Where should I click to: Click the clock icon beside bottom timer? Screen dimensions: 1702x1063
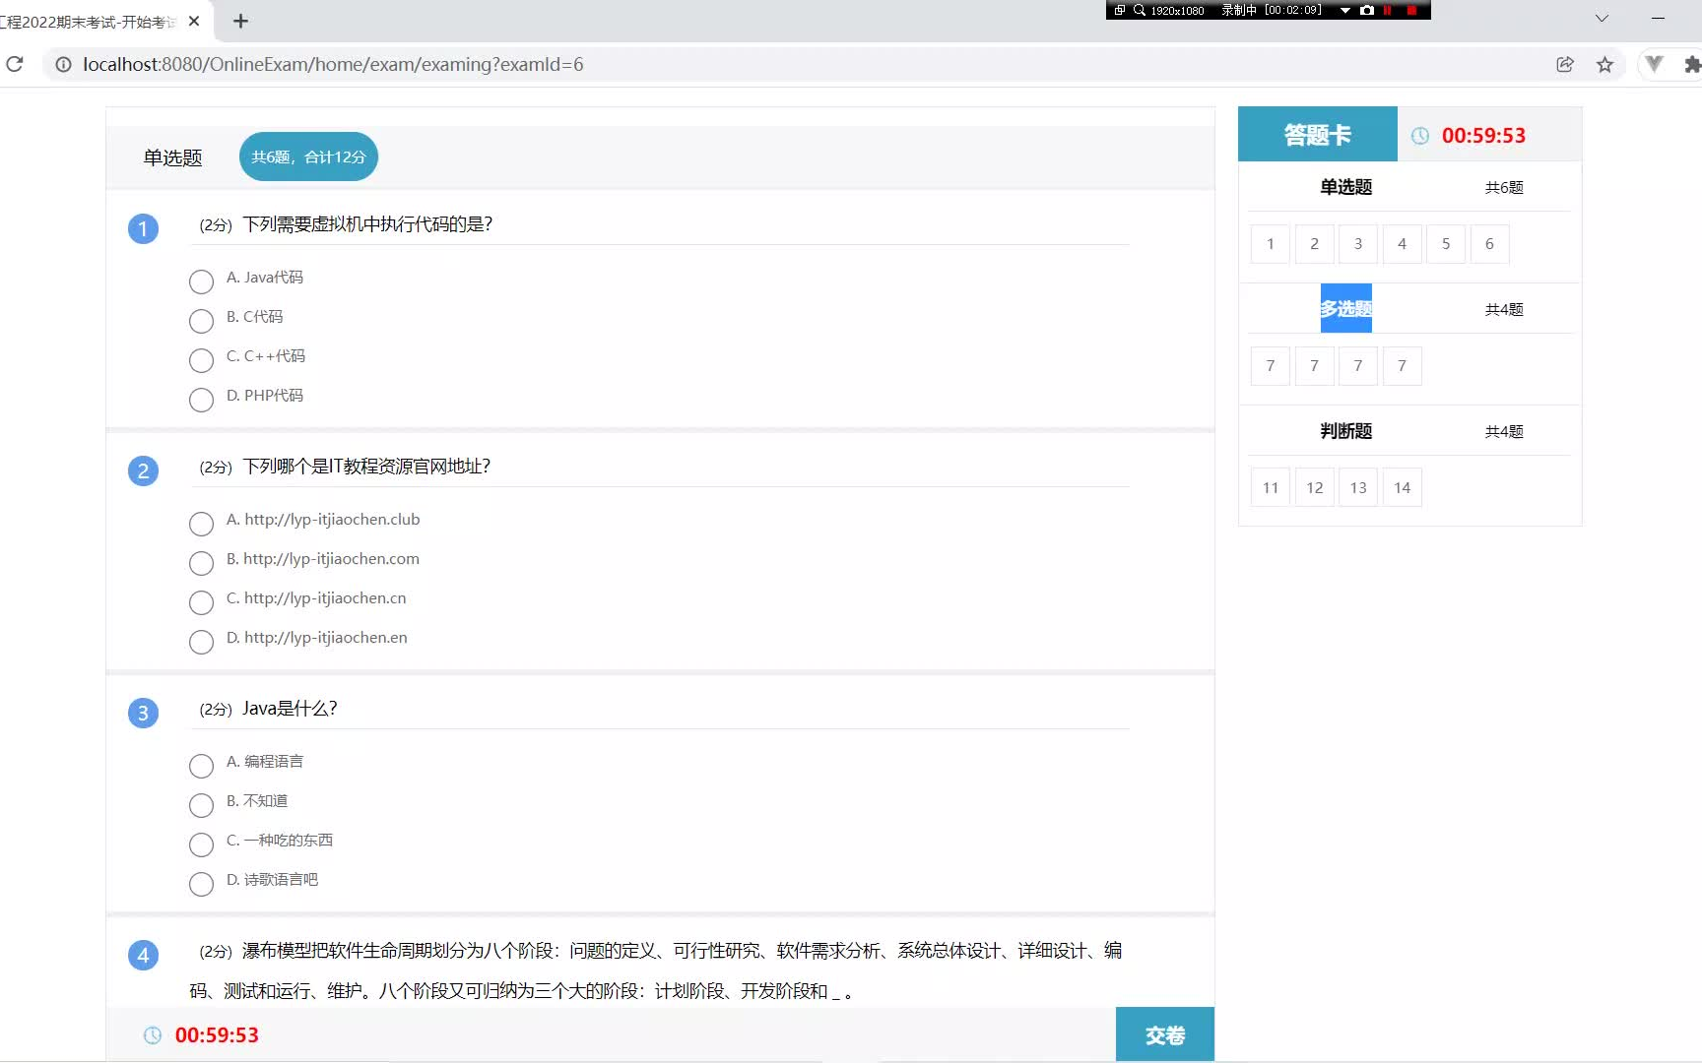click(x=153, y=1035)
